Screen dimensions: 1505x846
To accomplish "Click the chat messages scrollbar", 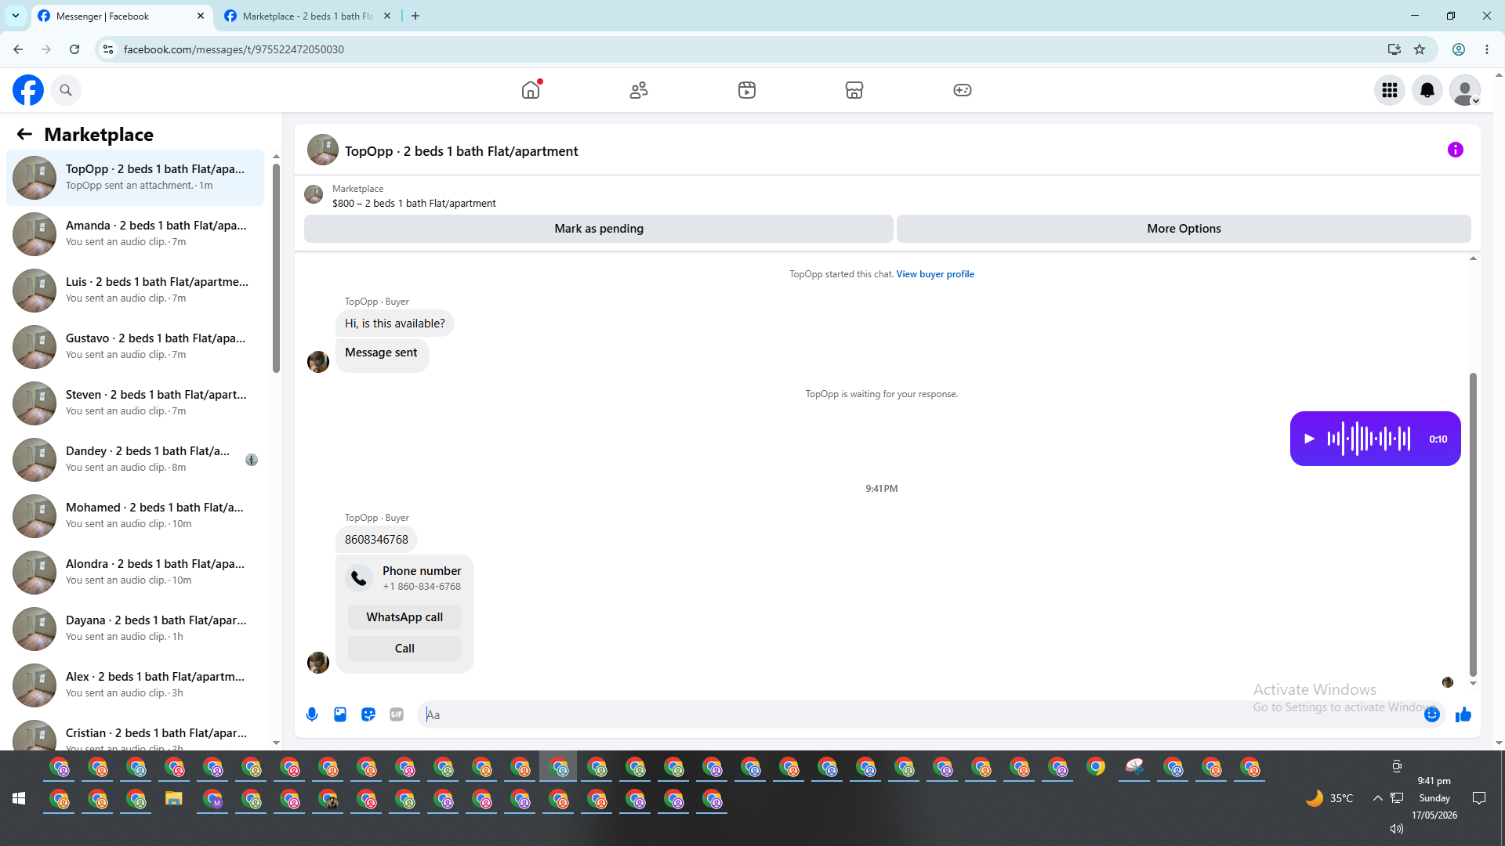I will point(1473,525).
